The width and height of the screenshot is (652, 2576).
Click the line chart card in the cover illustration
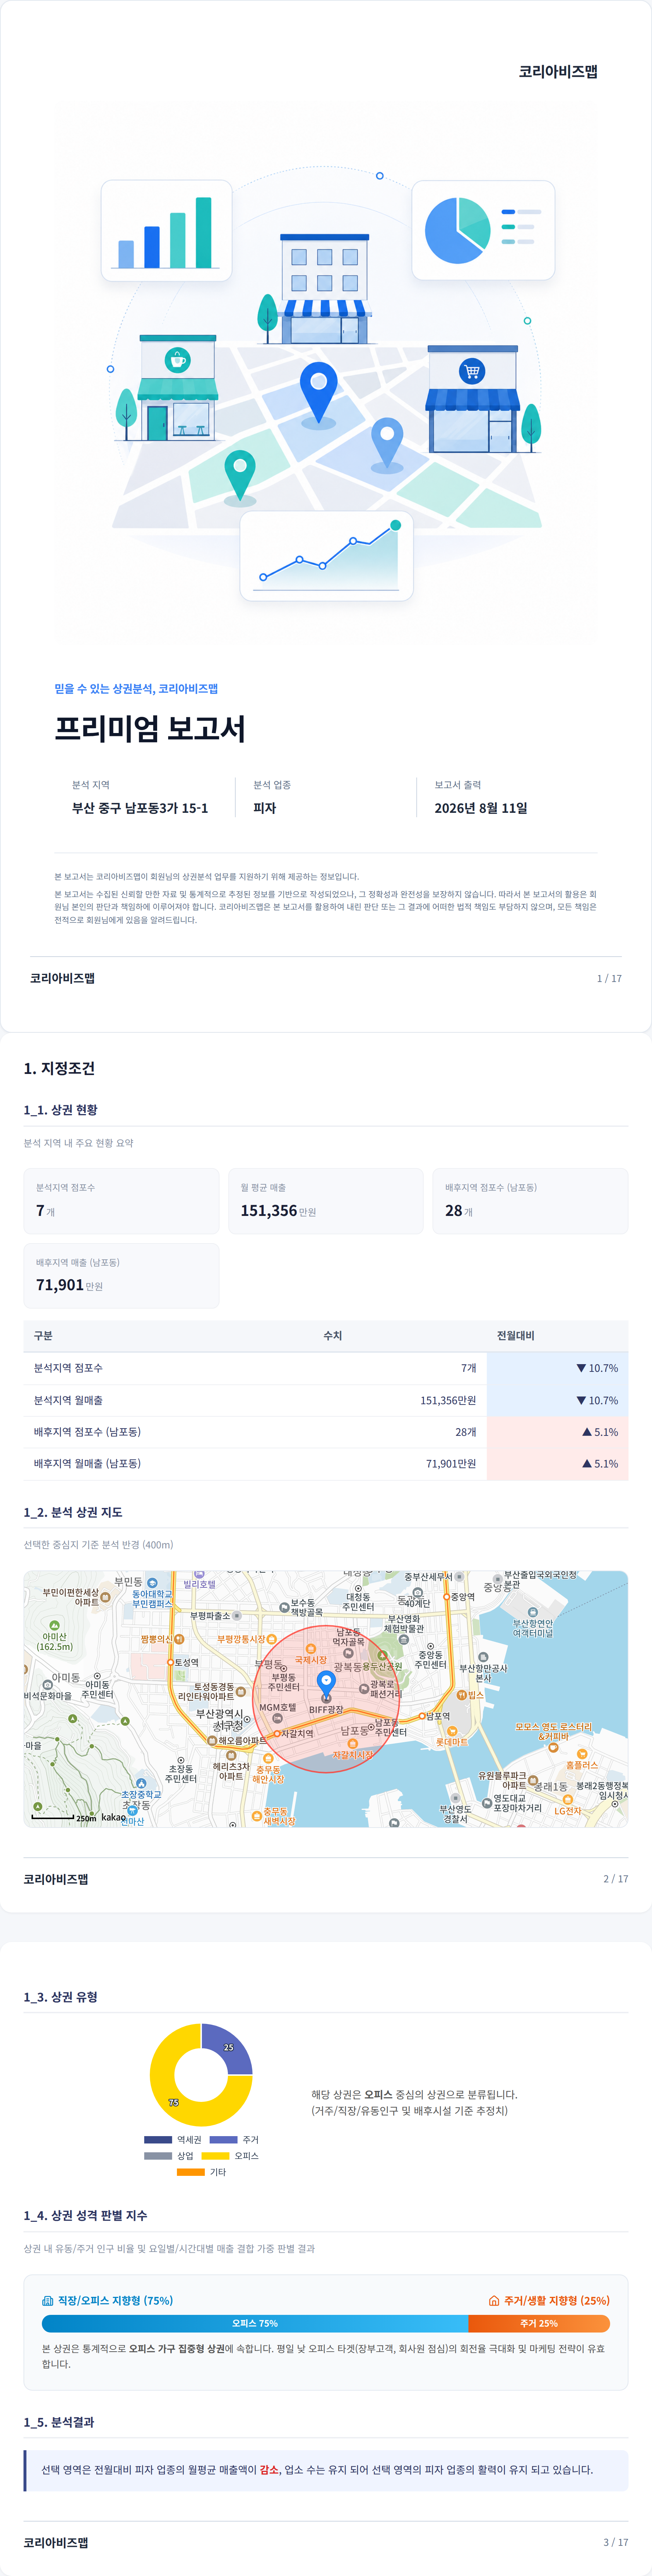click(x=326, y=557)
